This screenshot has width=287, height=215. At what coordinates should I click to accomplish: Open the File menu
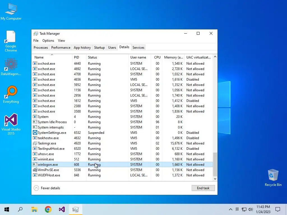click(36, 41)
